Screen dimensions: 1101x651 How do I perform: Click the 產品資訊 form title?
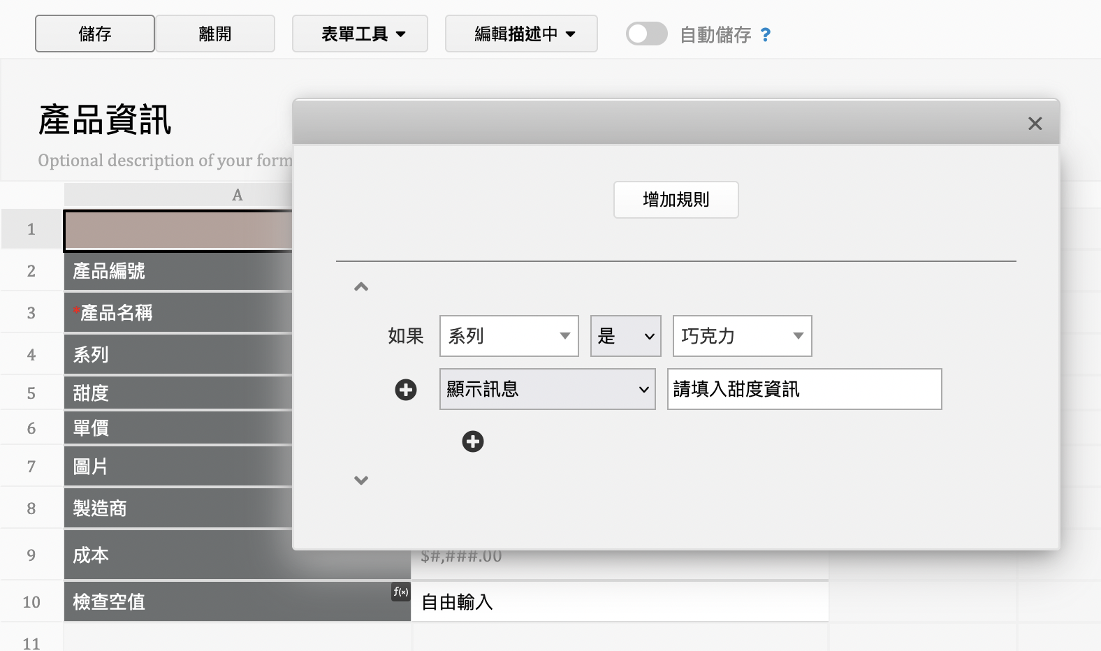pyautogui.click(x=105, y=120)
